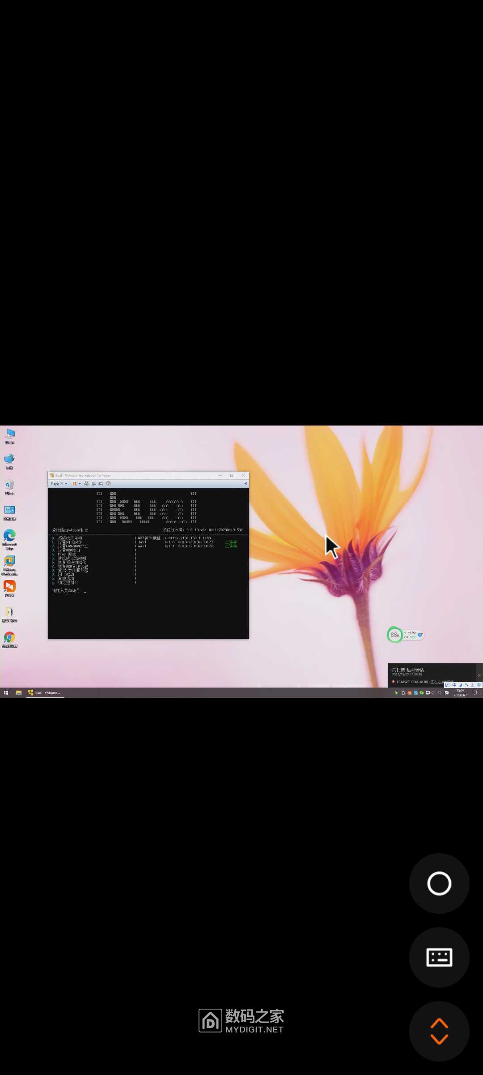Click the user icon on IME bar
Image resolution: width=483 pixels, height=1075 pixels.
[472, 685]
